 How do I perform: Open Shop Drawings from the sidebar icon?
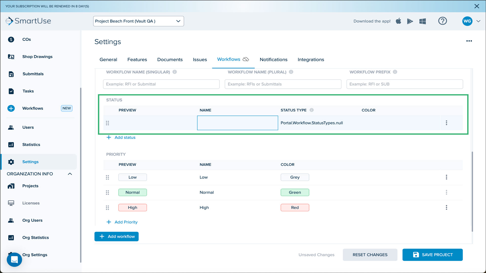coord(11,57)
